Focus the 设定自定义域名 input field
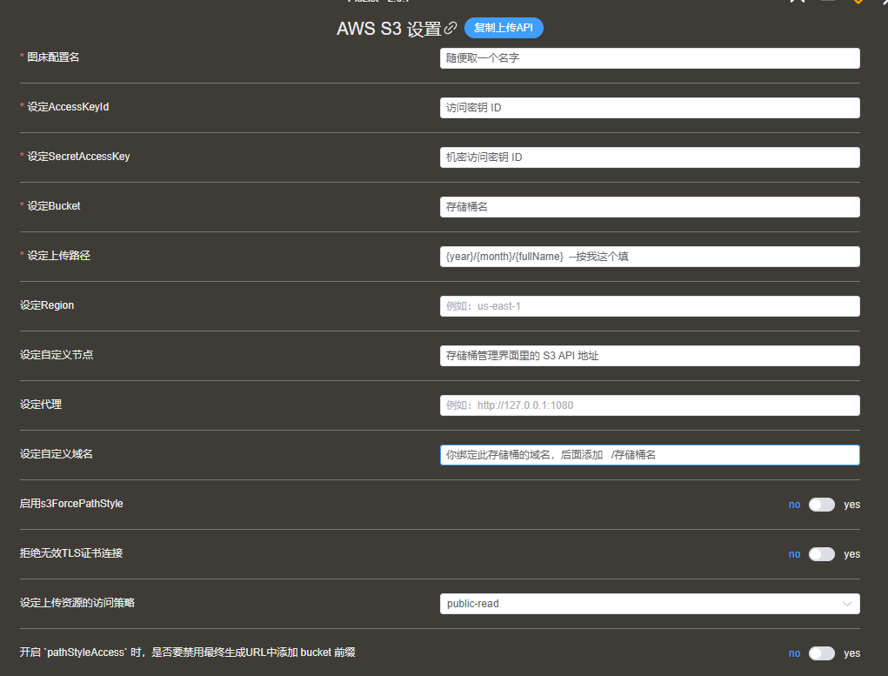This screenshot has height=676, width=888. (x=650, y=455)
